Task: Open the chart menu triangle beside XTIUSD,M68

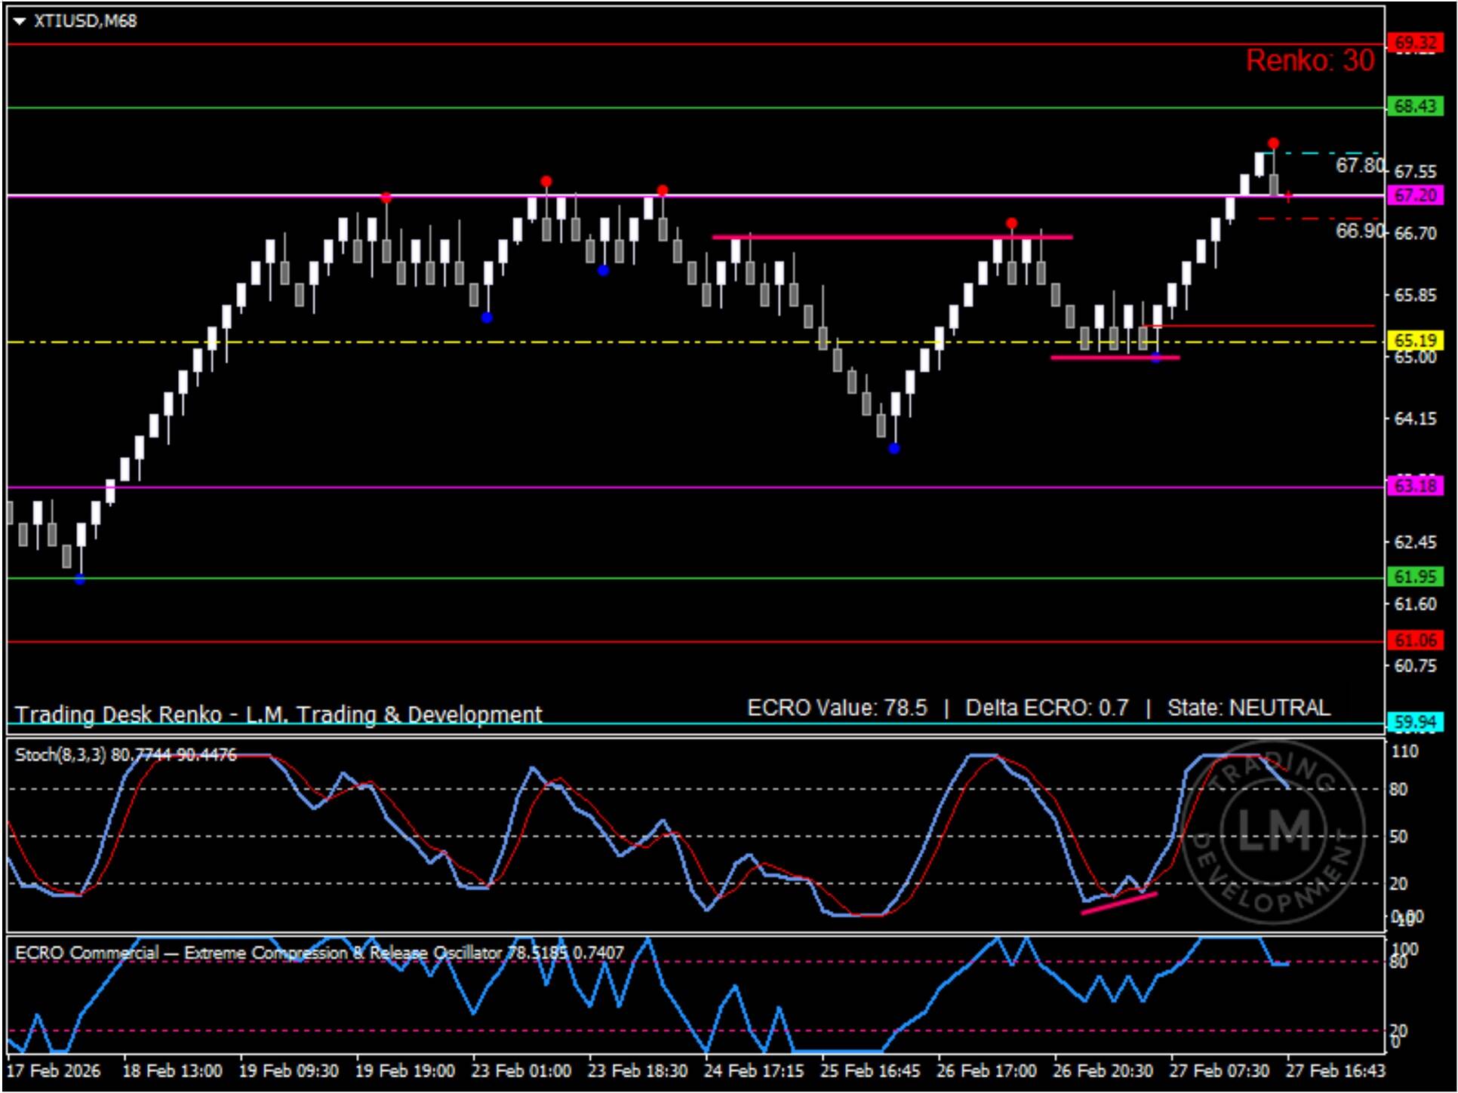Action: [20, 21]
